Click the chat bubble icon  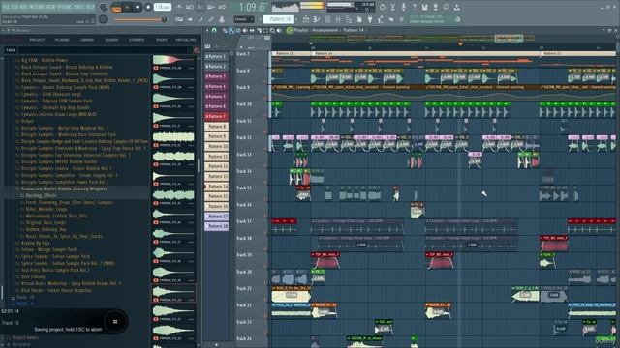(446, 7)
